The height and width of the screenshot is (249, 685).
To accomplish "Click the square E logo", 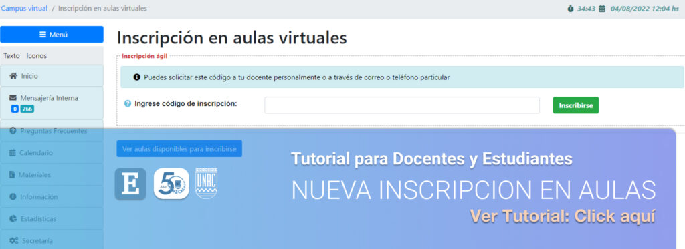I will click(130, 184).
